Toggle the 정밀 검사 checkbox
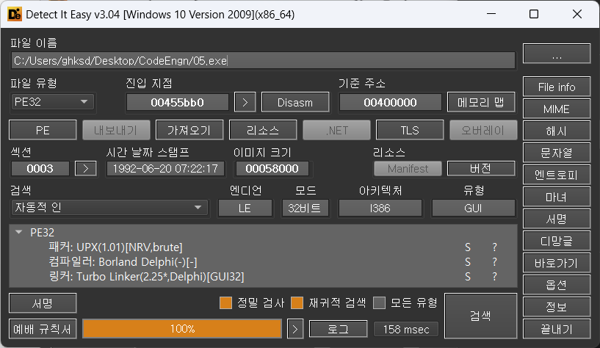This screenshot has width=600, height=348. pyautogui.click(x=225, y=303)
